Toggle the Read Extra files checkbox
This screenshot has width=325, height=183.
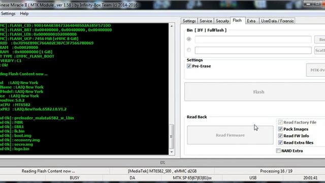pyautogui.click(x=280, y=142)
